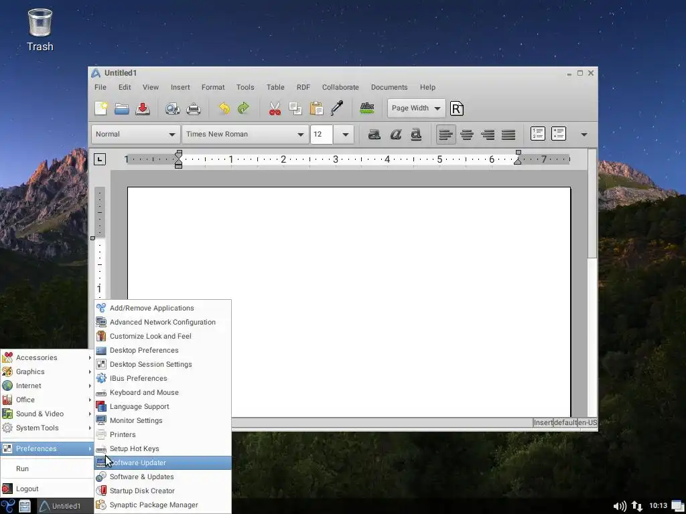Run spell check with the Abc icon
The width and height of the screenshot is (686, 514).
pyautogui.click(x=366, y=108)
